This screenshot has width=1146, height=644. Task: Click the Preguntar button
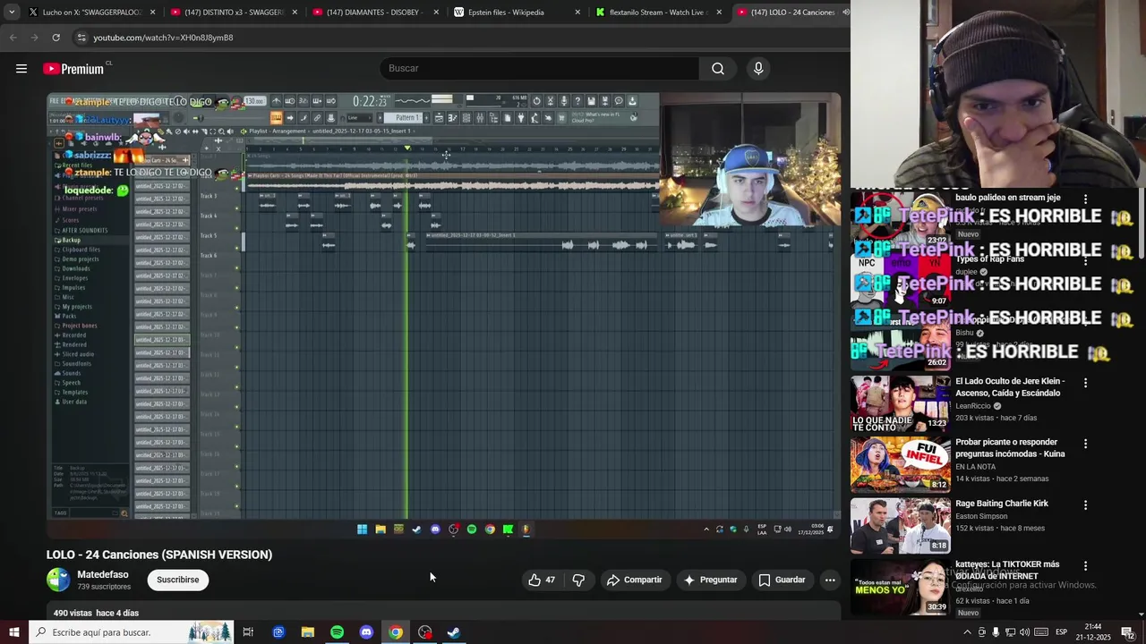(x=710, y=580)
